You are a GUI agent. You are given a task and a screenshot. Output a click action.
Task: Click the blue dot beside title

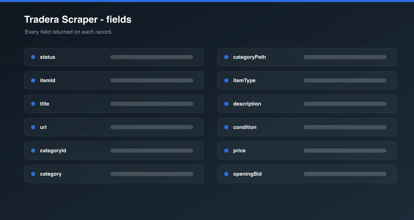point(33,104)
